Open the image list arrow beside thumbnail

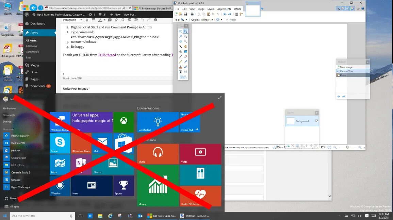[262, 9]
